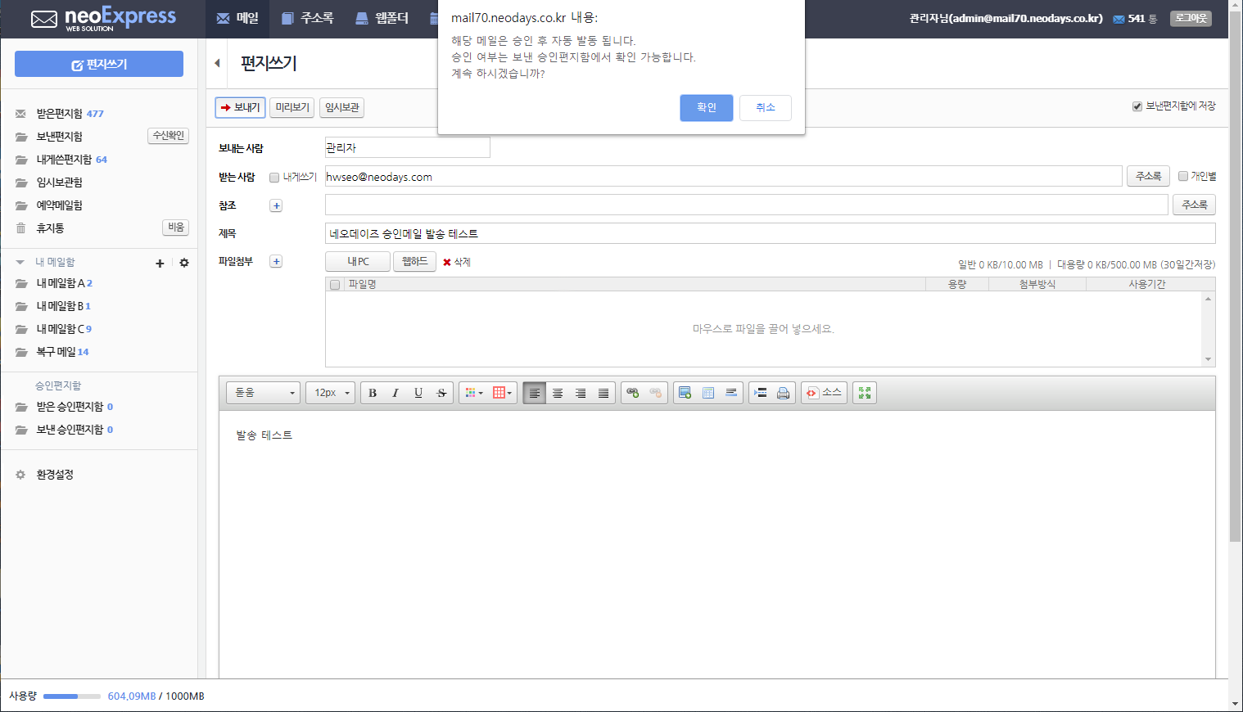Open the '주소록' top menu

308,18
